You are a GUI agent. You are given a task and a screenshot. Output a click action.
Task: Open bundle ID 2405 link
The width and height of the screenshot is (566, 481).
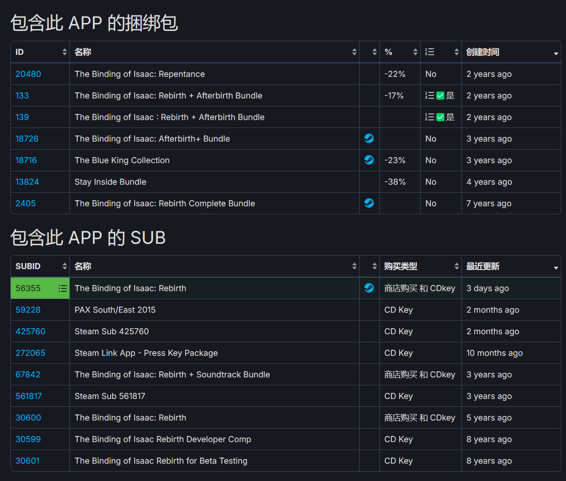click(25, 203)
